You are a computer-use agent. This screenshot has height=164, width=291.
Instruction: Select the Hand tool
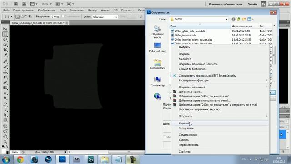[5, 137]
